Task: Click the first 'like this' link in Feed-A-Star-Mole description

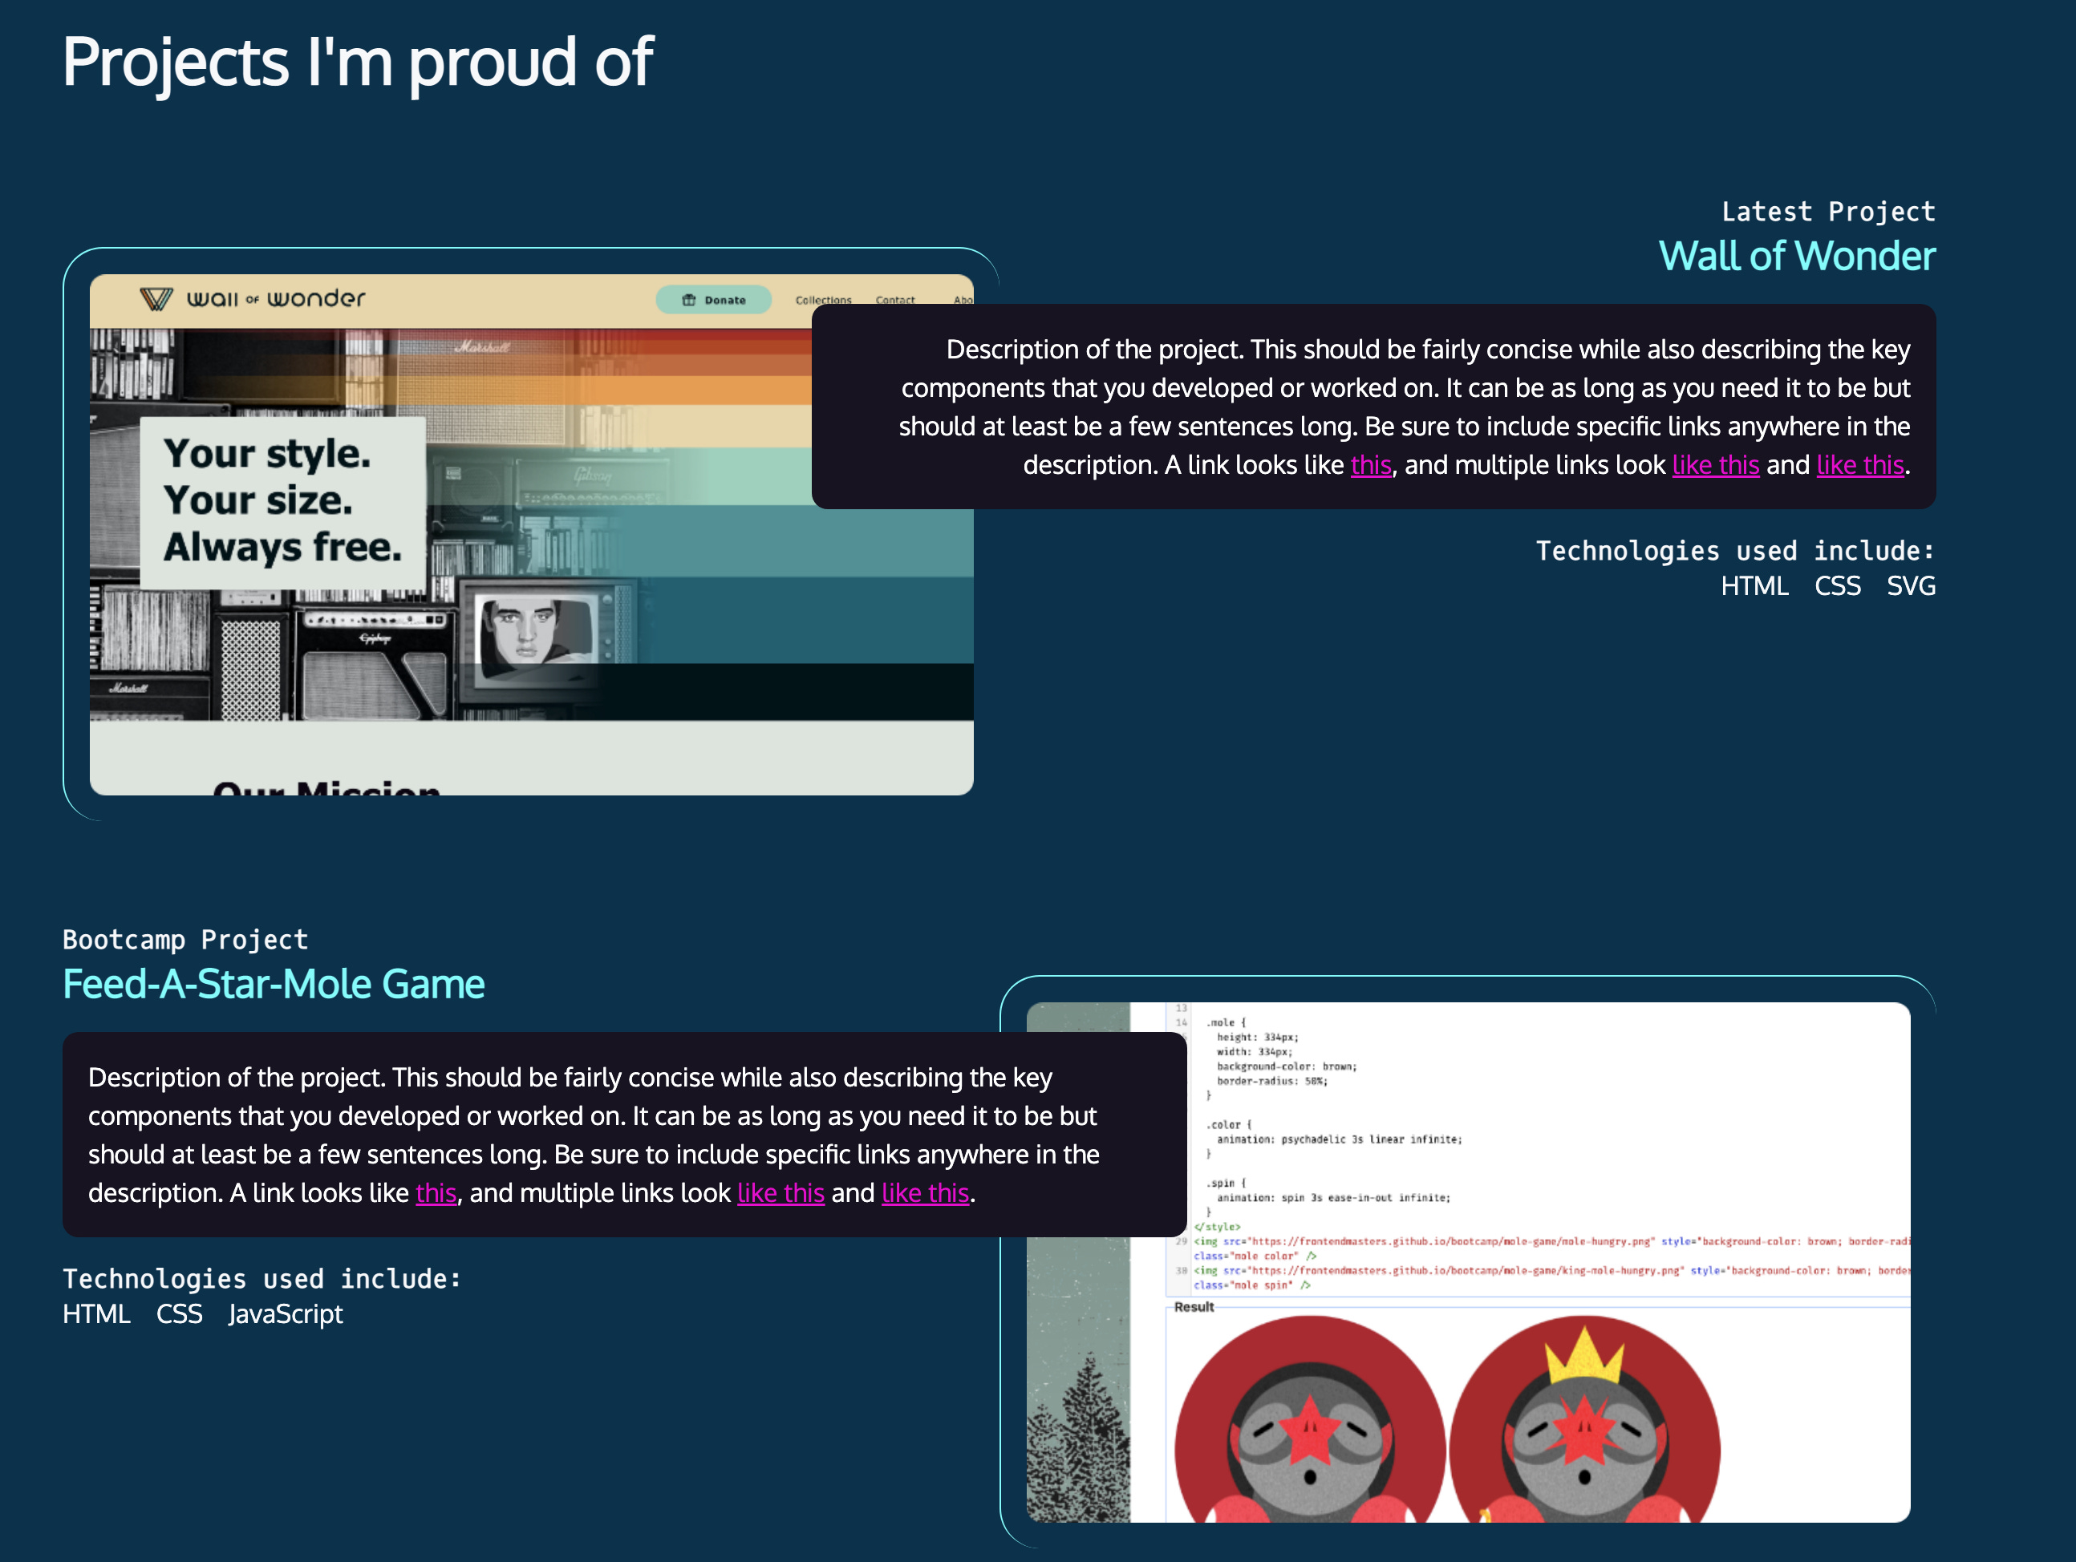Action: click(x=781, y=1192)
